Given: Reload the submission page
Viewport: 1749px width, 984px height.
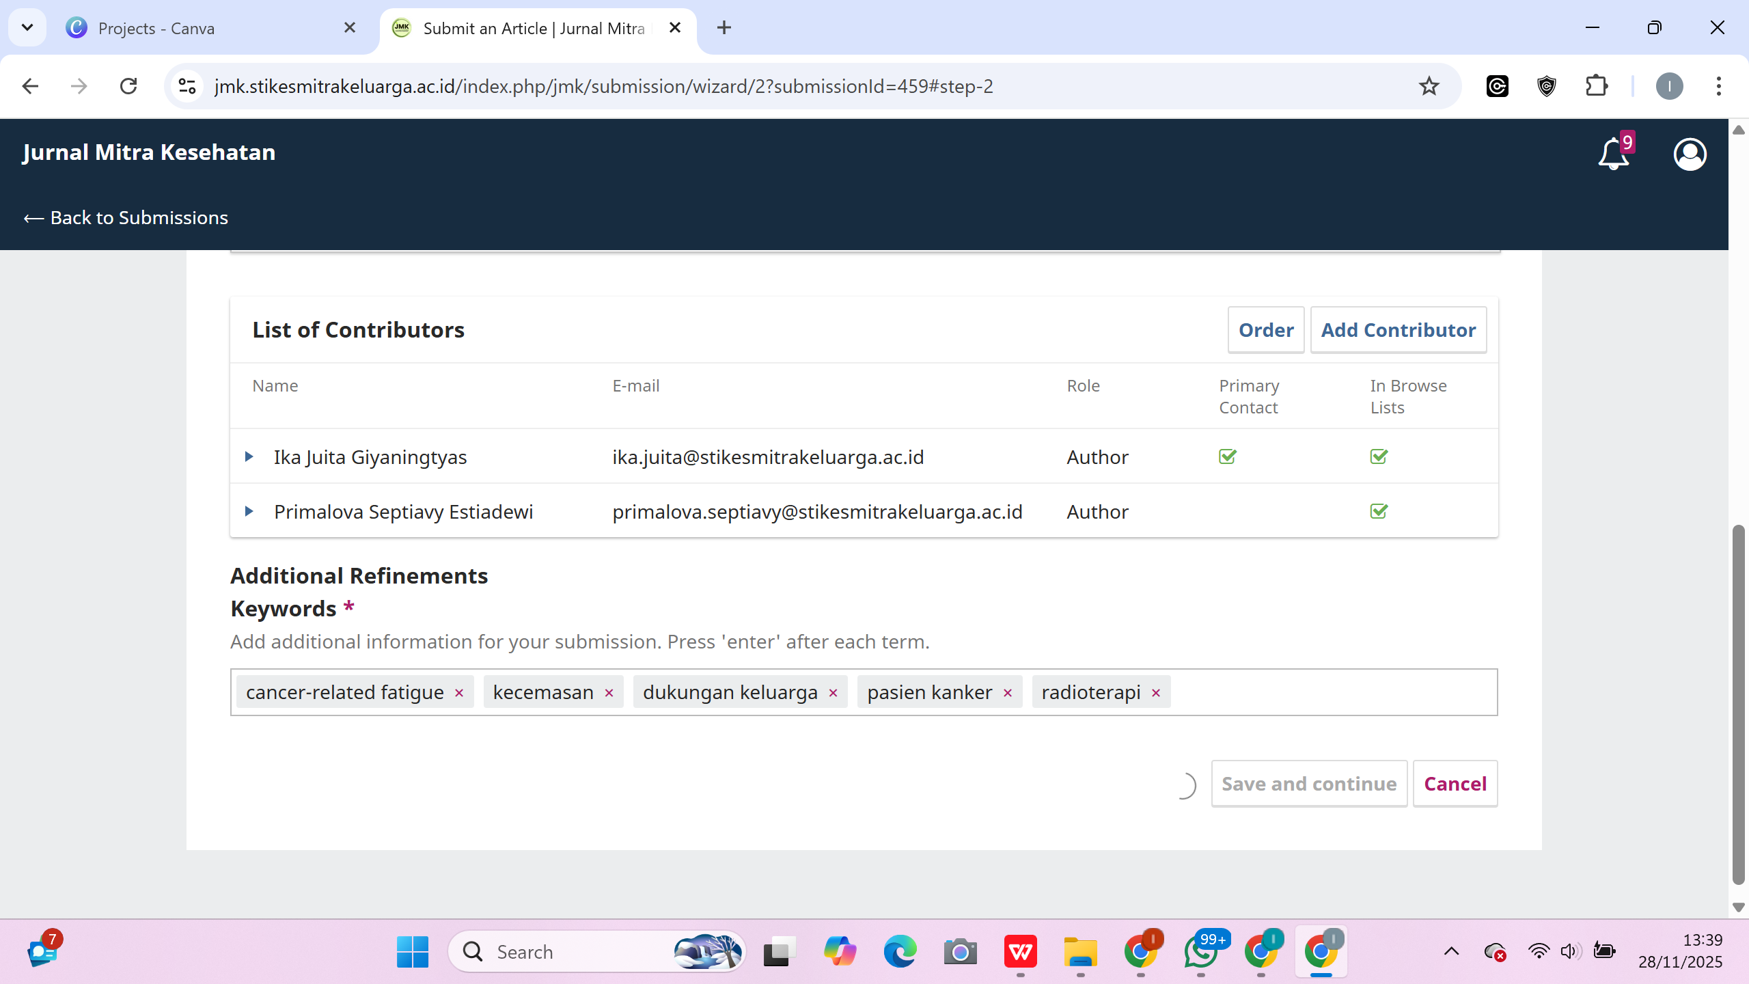Looking at the screenshot, I should click(128, 86).
